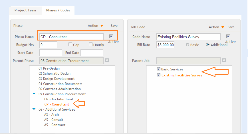Open the Phases / Codes tab
Image resolution: width=248 pixels, height=134 pixels.
(x=58, y=11)
